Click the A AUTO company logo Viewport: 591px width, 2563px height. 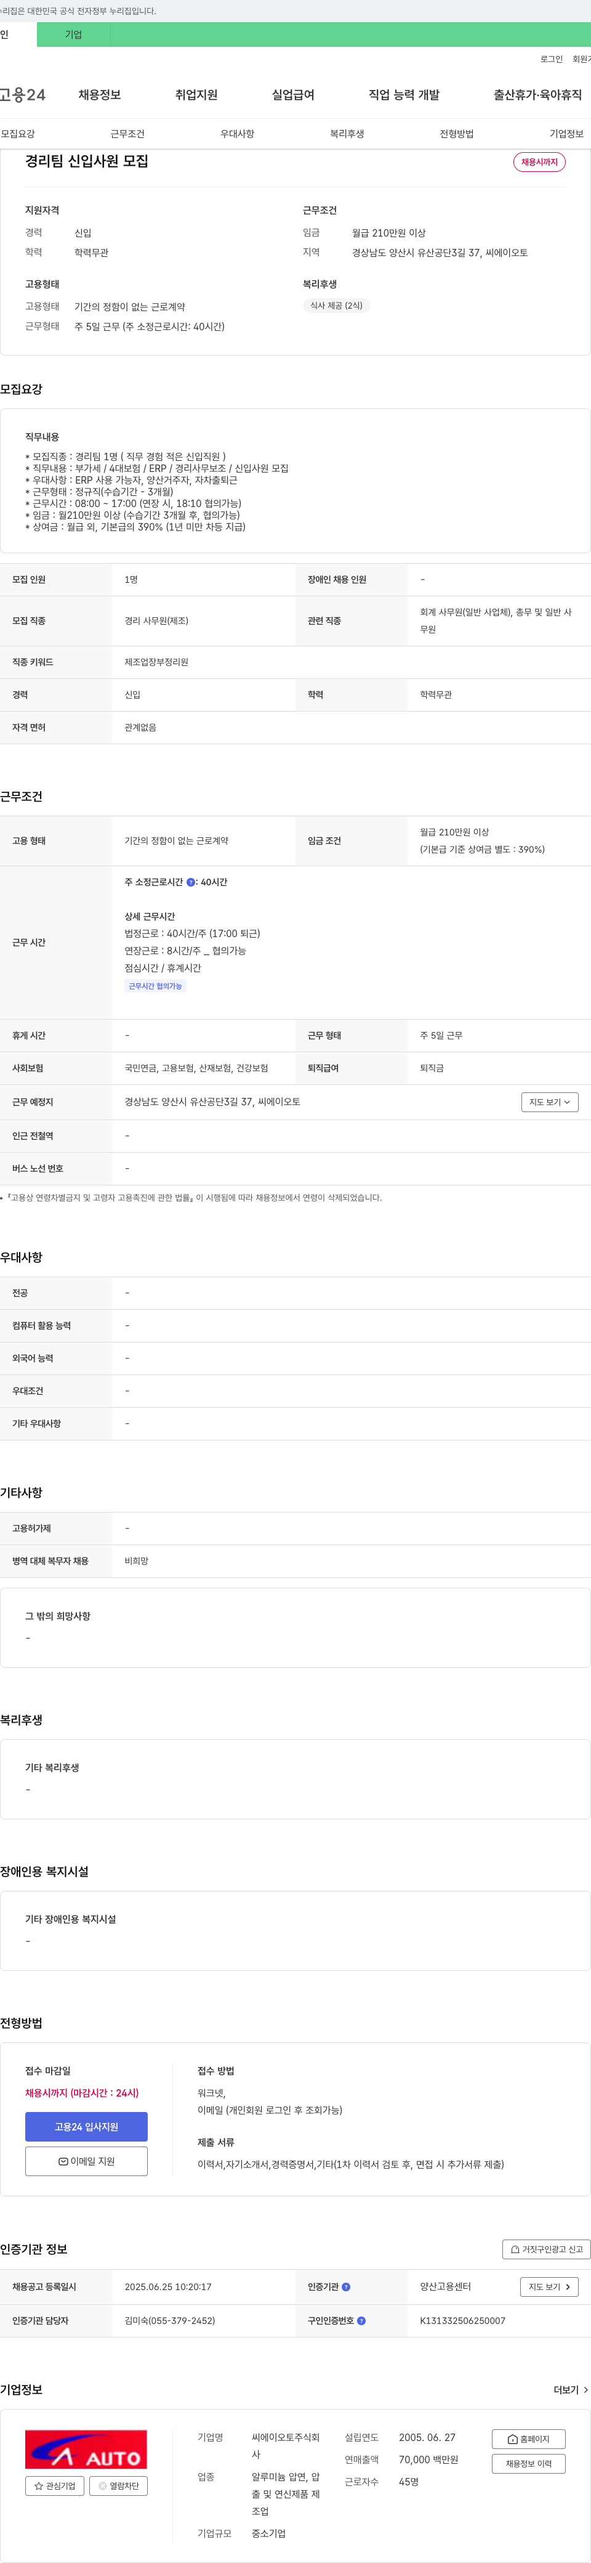(x=87, y=2448)
